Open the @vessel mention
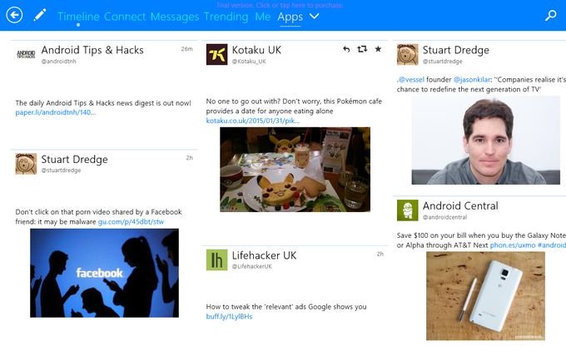 411,79
